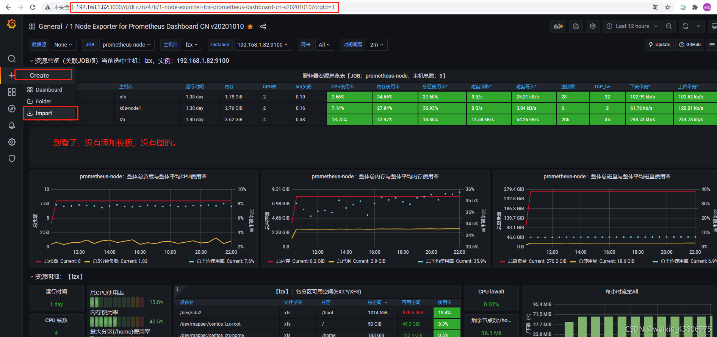Image resolution: width=717 pixels, height=337 pixels.
Task: Share the dashboard via share icon
Action: click(x=263, y=27)
